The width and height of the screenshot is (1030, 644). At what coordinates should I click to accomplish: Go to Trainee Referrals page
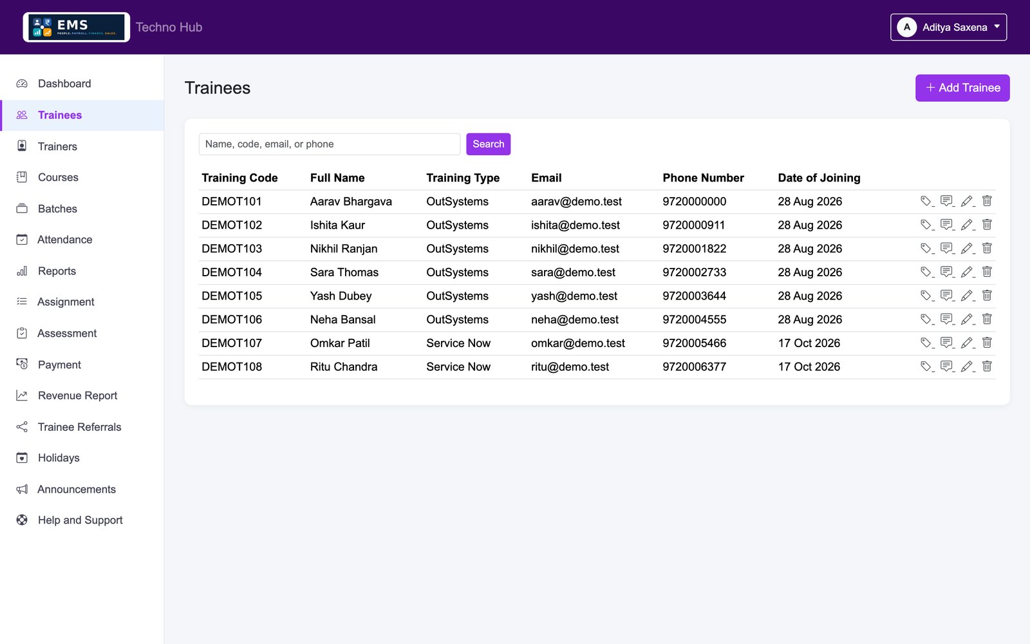click(x=82, y=427)
